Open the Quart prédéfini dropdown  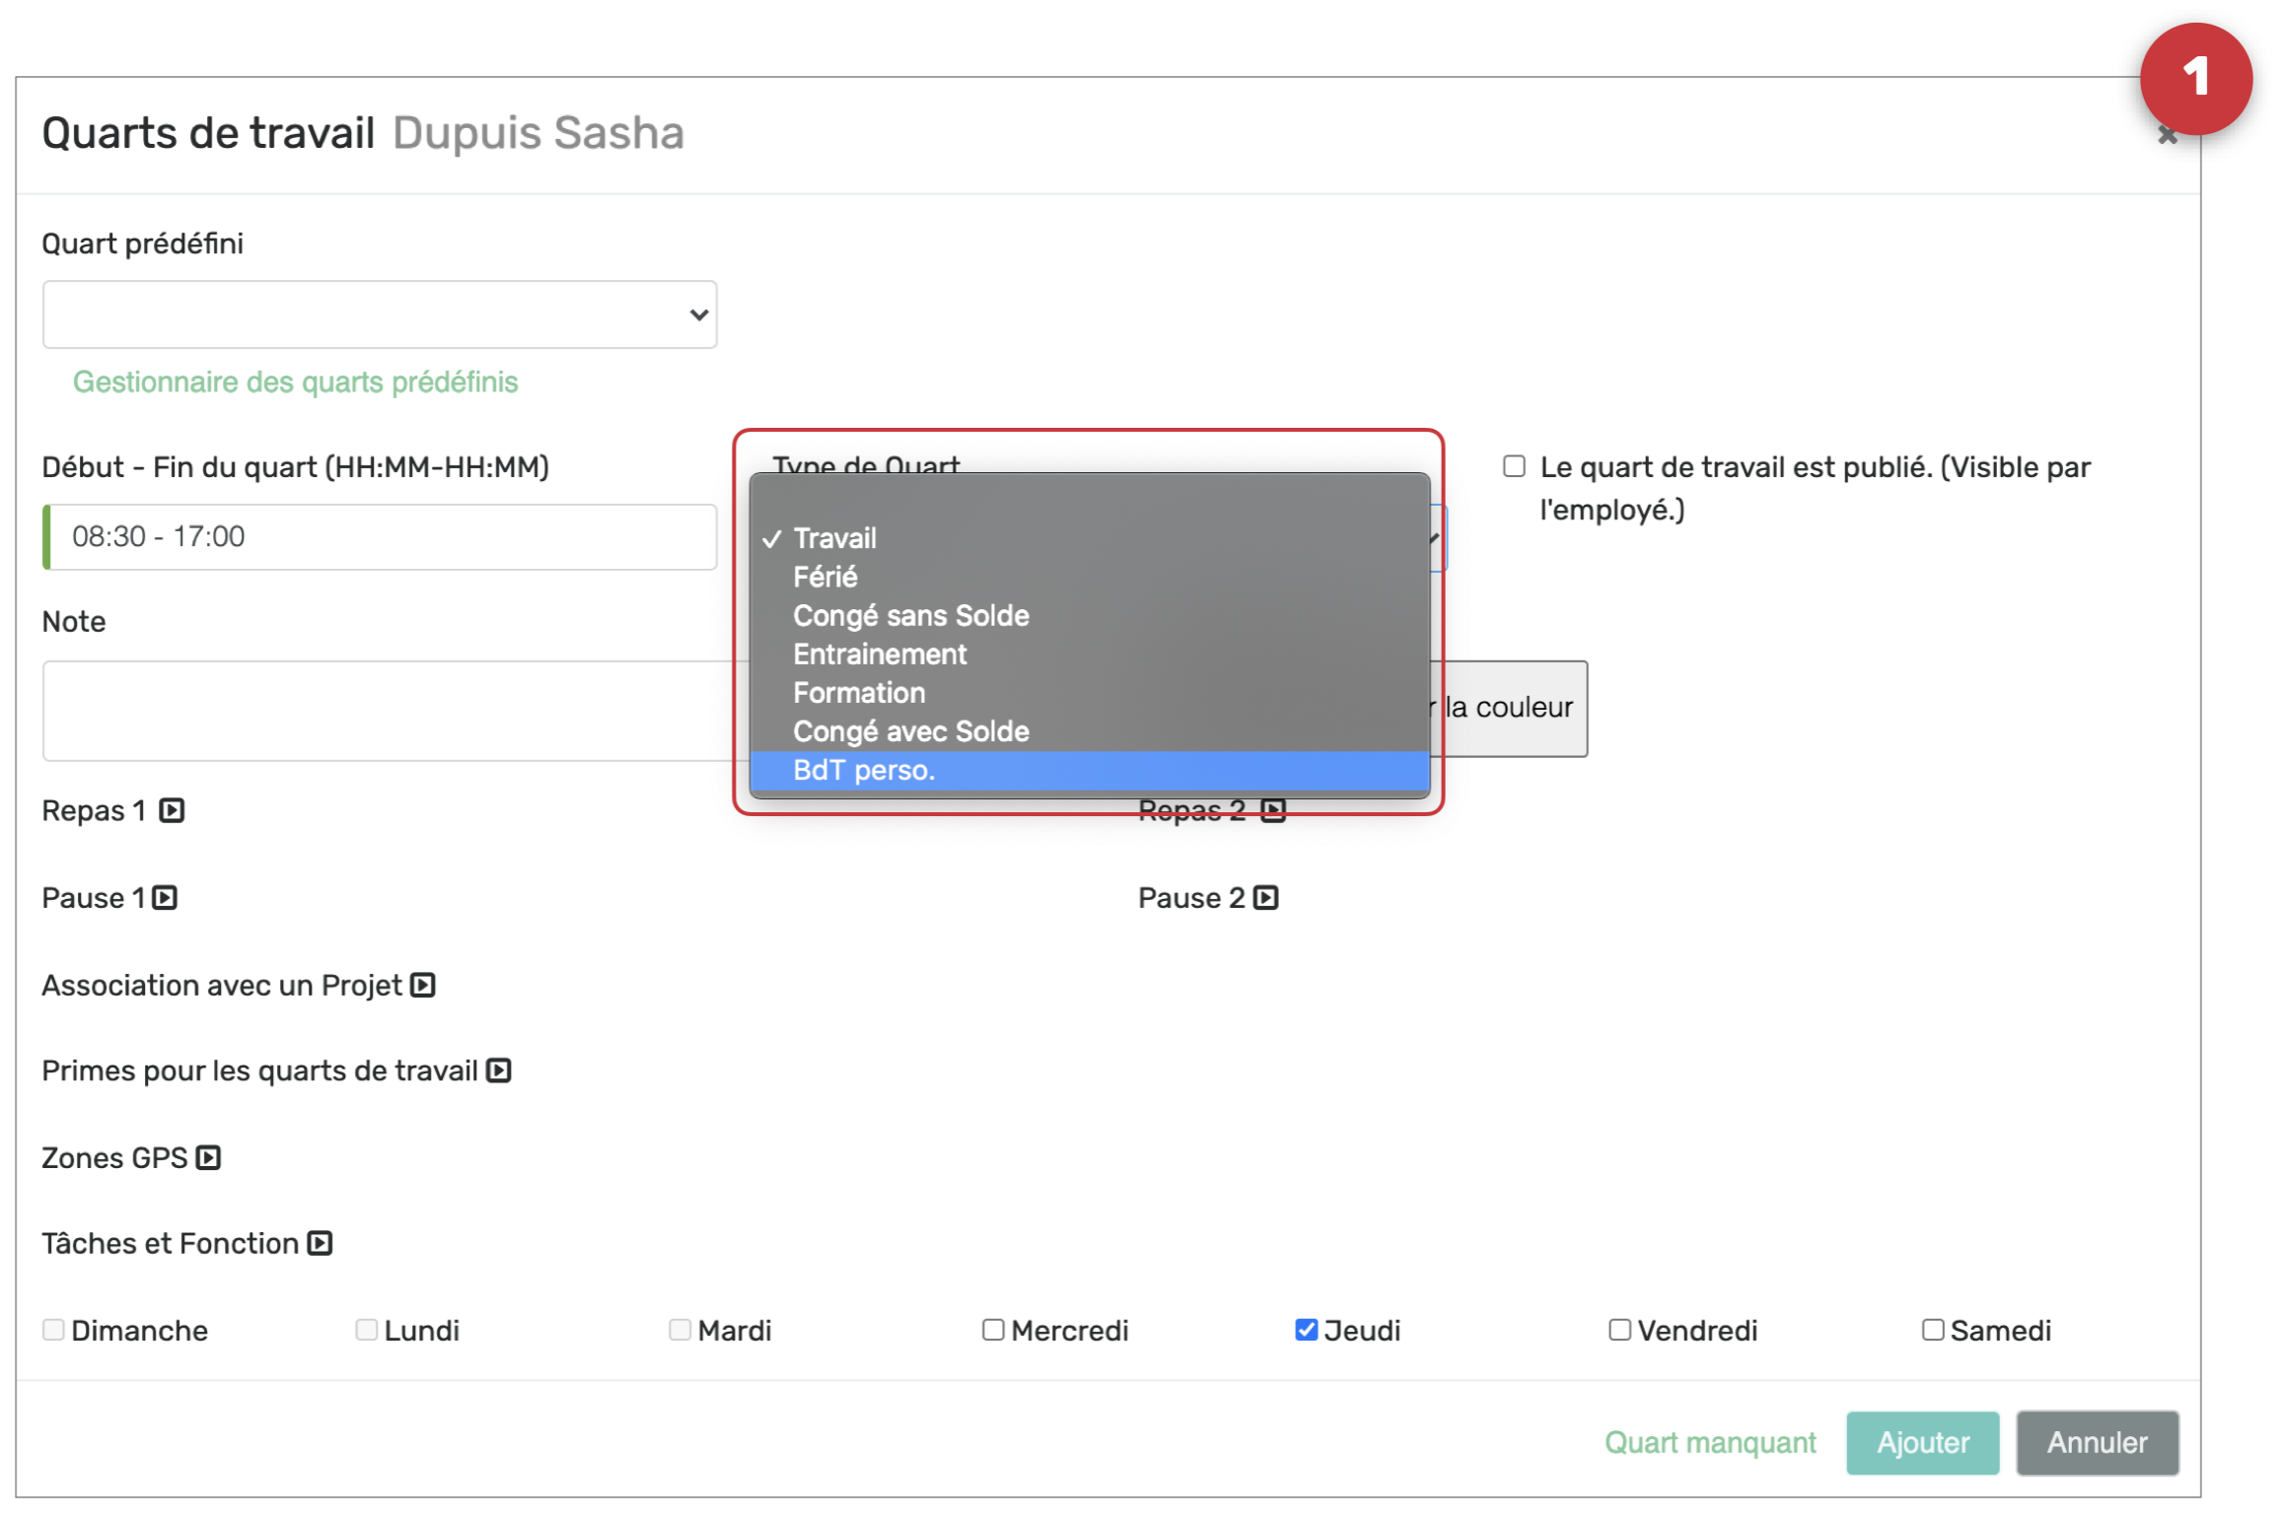click(x=380, y=314)
